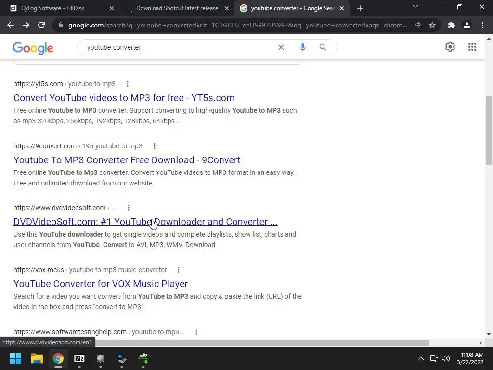Go forward in browser history
The image size is (493, 370).
point(26,25)
